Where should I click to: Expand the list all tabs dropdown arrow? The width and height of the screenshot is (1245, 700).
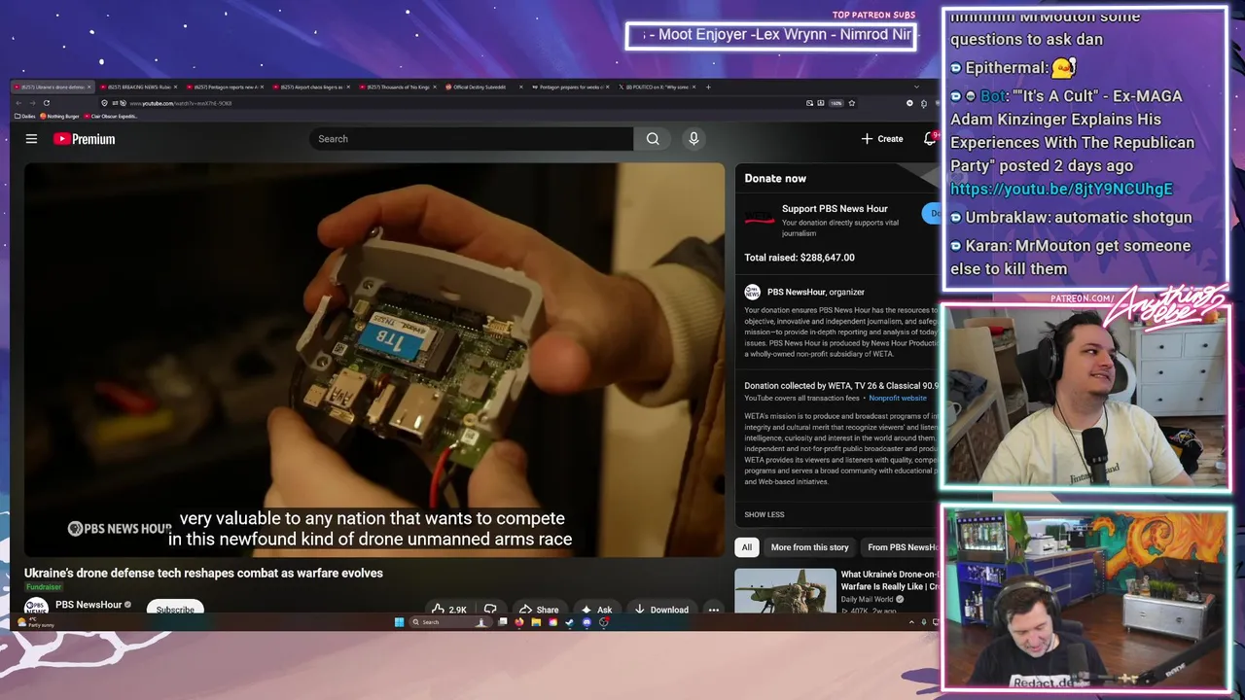(916, 87)
